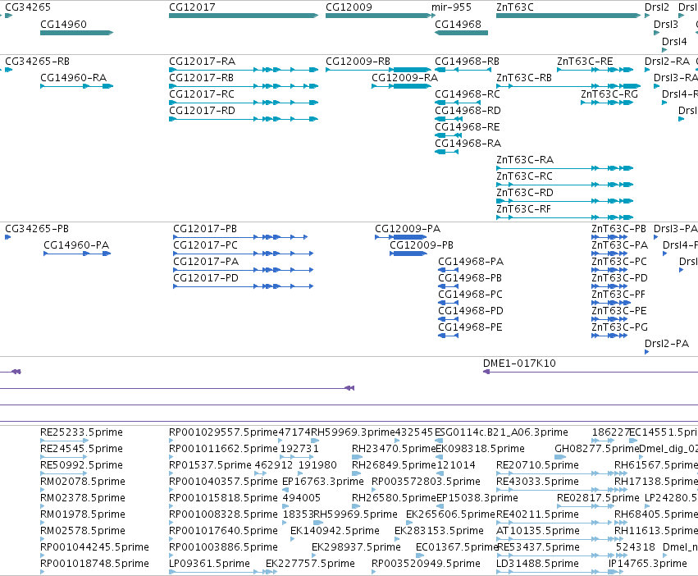The image size is (698, 576).
Task: Select the DME1-017K10 clone feature
Action: tap(591, 372)
